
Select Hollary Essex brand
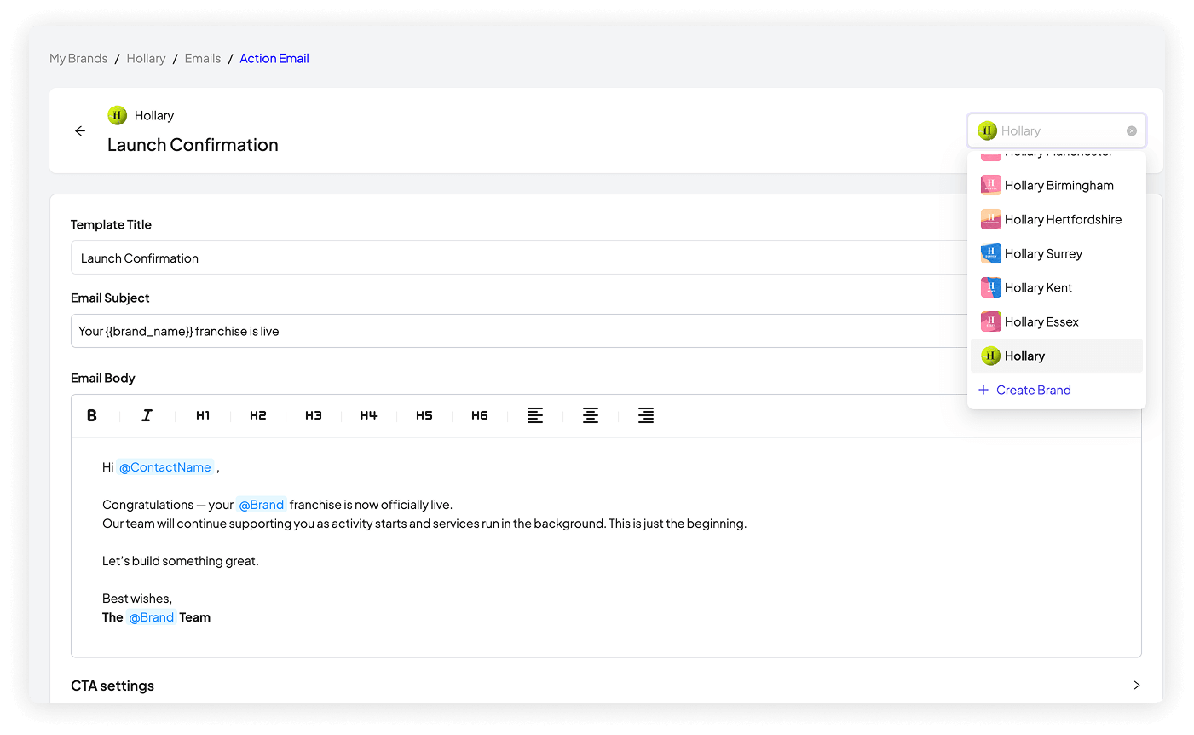click(x=1041, y=321)
